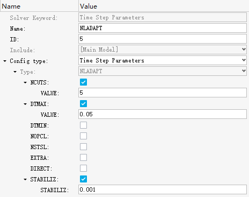Enable the NCUTS checkbox
The height and width of the screenshot is (197, 249).
tap(83, 82)
